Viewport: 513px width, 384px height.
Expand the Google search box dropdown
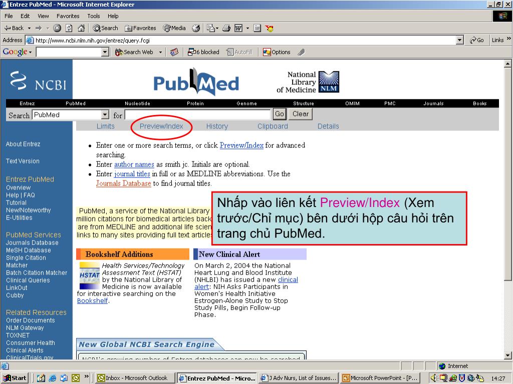point(105,52)
